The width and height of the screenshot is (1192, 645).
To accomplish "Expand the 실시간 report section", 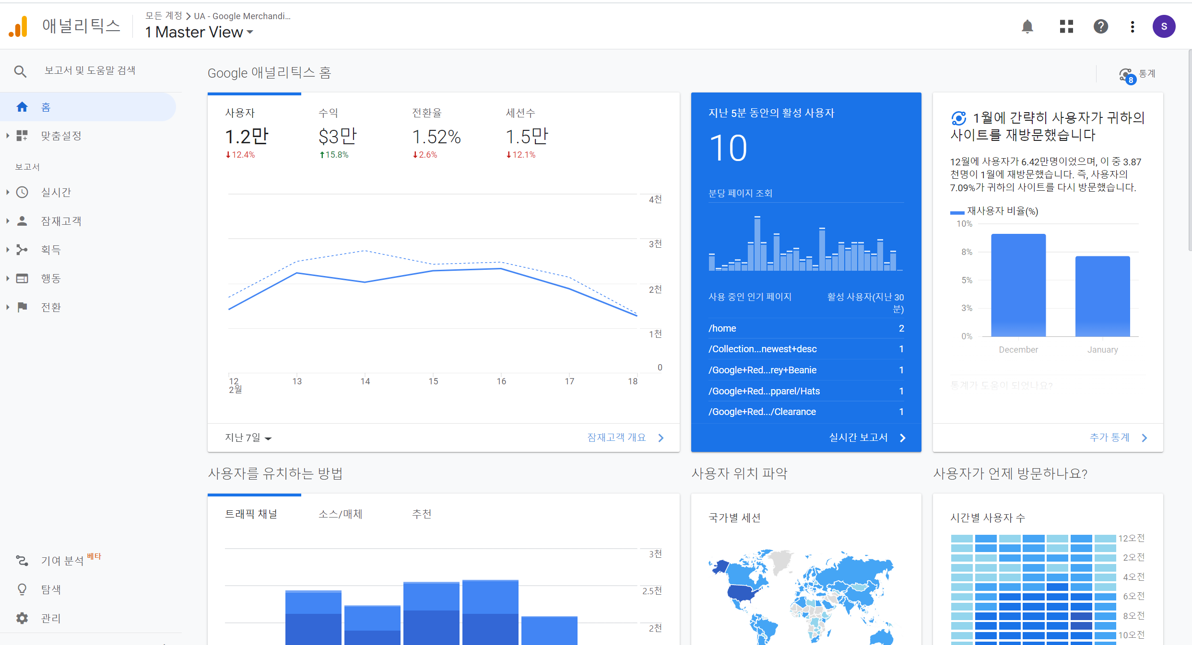I will [56, 192].
